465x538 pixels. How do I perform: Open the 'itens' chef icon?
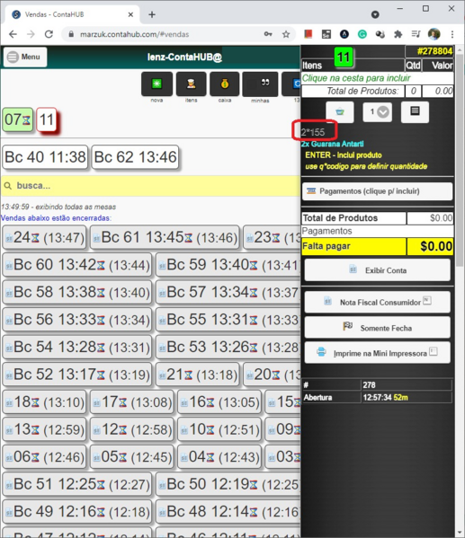click(x=191, y=84)
